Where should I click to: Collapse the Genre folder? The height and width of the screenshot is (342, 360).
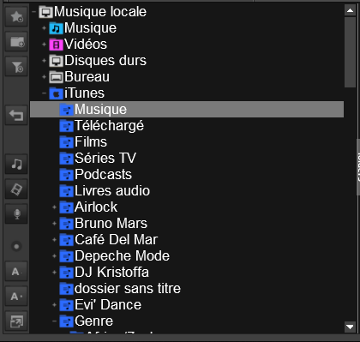[x=54, y=321]
